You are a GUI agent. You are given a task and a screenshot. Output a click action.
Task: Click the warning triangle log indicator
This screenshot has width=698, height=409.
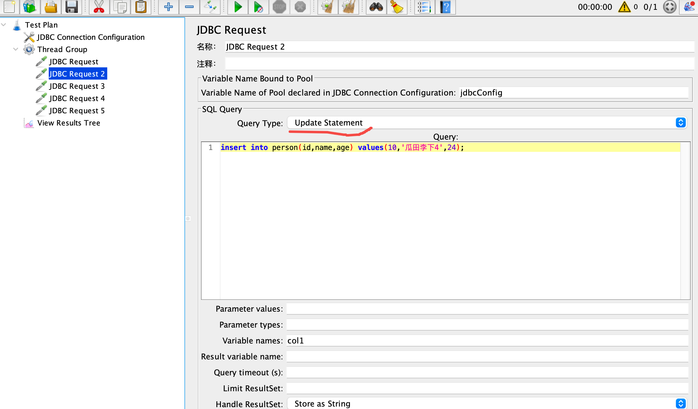tap(624, 7)
